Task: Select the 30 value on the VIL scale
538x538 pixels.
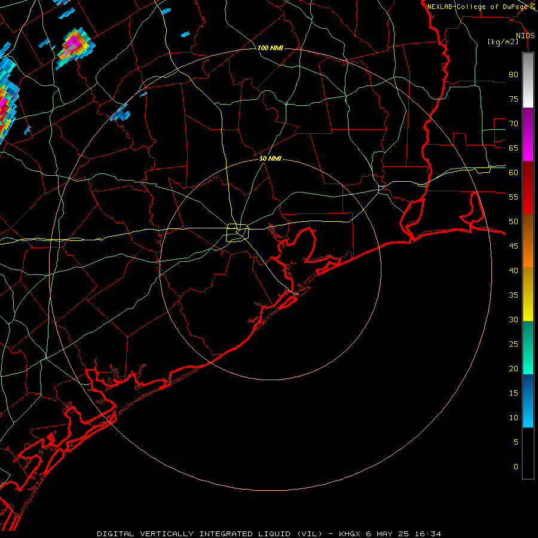Action: 513,319
